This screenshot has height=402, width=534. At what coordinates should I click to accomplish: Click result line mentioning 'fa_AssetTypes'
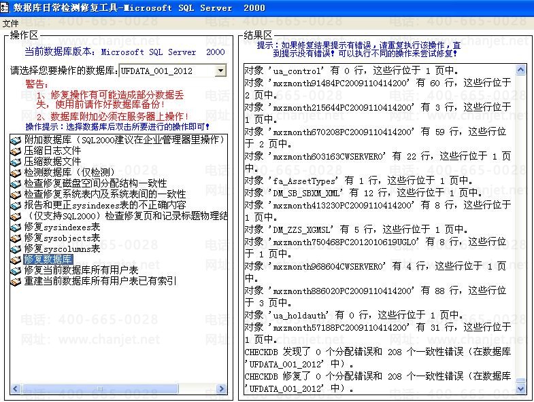(x=358, y=181)
